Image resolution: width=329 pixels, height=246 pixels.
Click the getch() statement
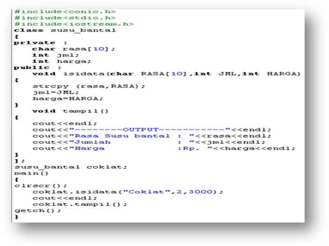[x=38, y=210]
